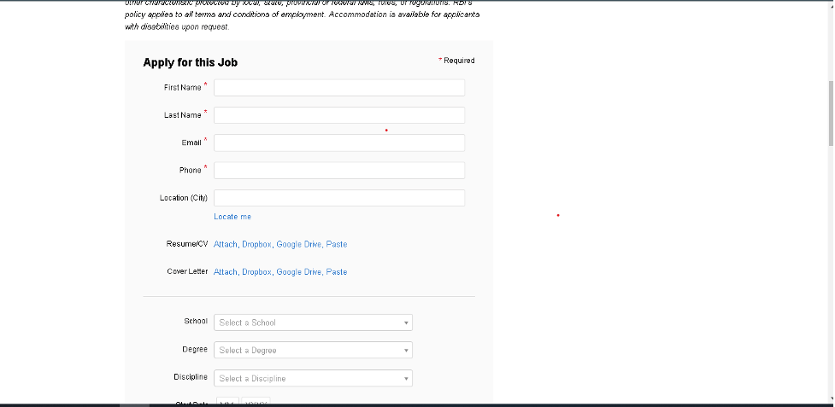Focus the Phone input field
Viewport: 835px width, 407px height.
pyautogui.click(x=339, y=171)
